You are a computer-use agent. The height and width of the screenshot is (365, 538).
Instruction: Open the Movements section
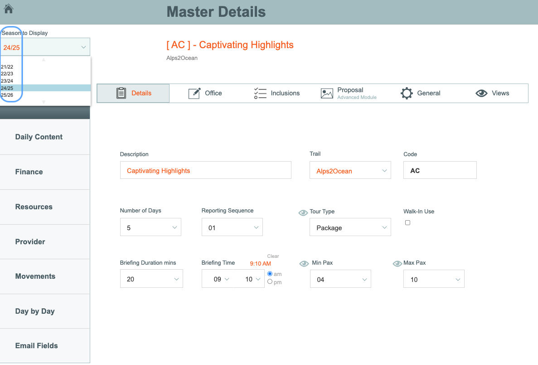pos(45,276)
